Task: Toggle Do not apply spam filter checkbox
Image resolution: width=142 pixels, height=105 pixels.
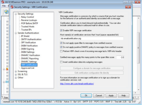Action: (x=61, y=43)
